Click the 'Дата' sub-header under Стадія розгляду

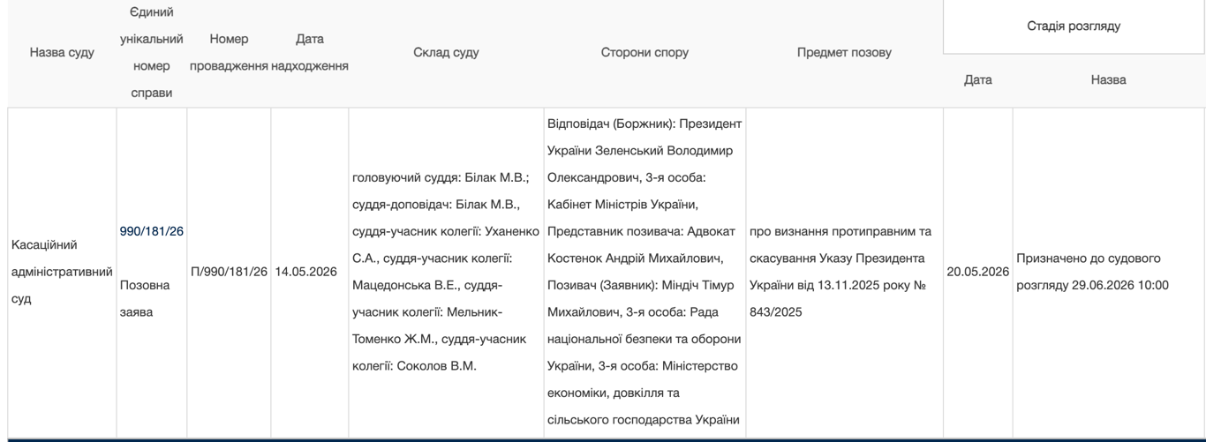click(x=977, y=79)
